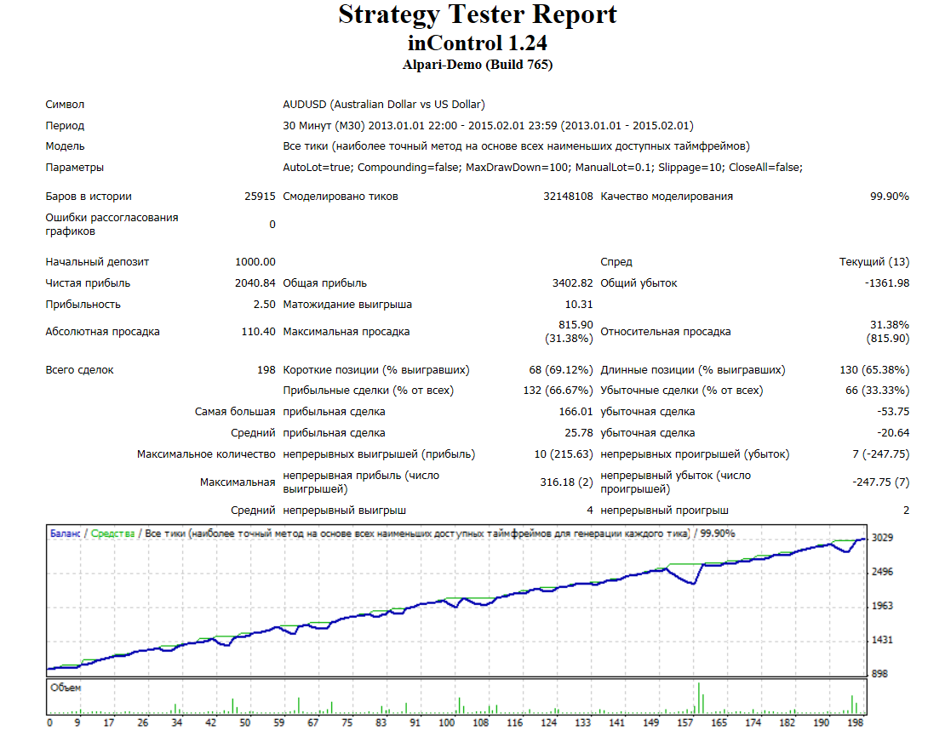This screenshot has height=736, width=945.
Task: Click the modeled ticks value '32148108'
Action: (568, 197)
